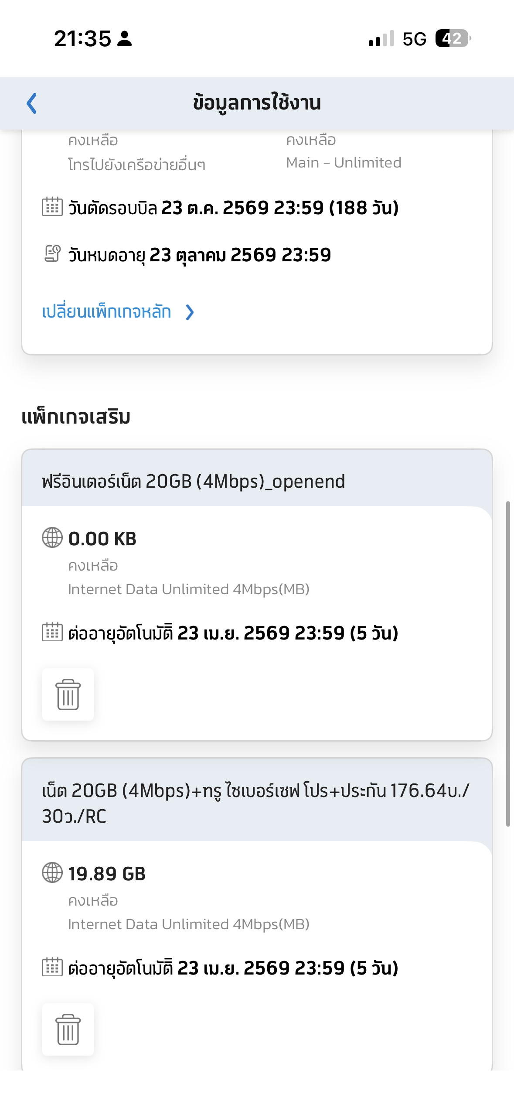The image size is (514, 1115).
Task: Tap the back chevron in the header
Action: click(31, 103)
